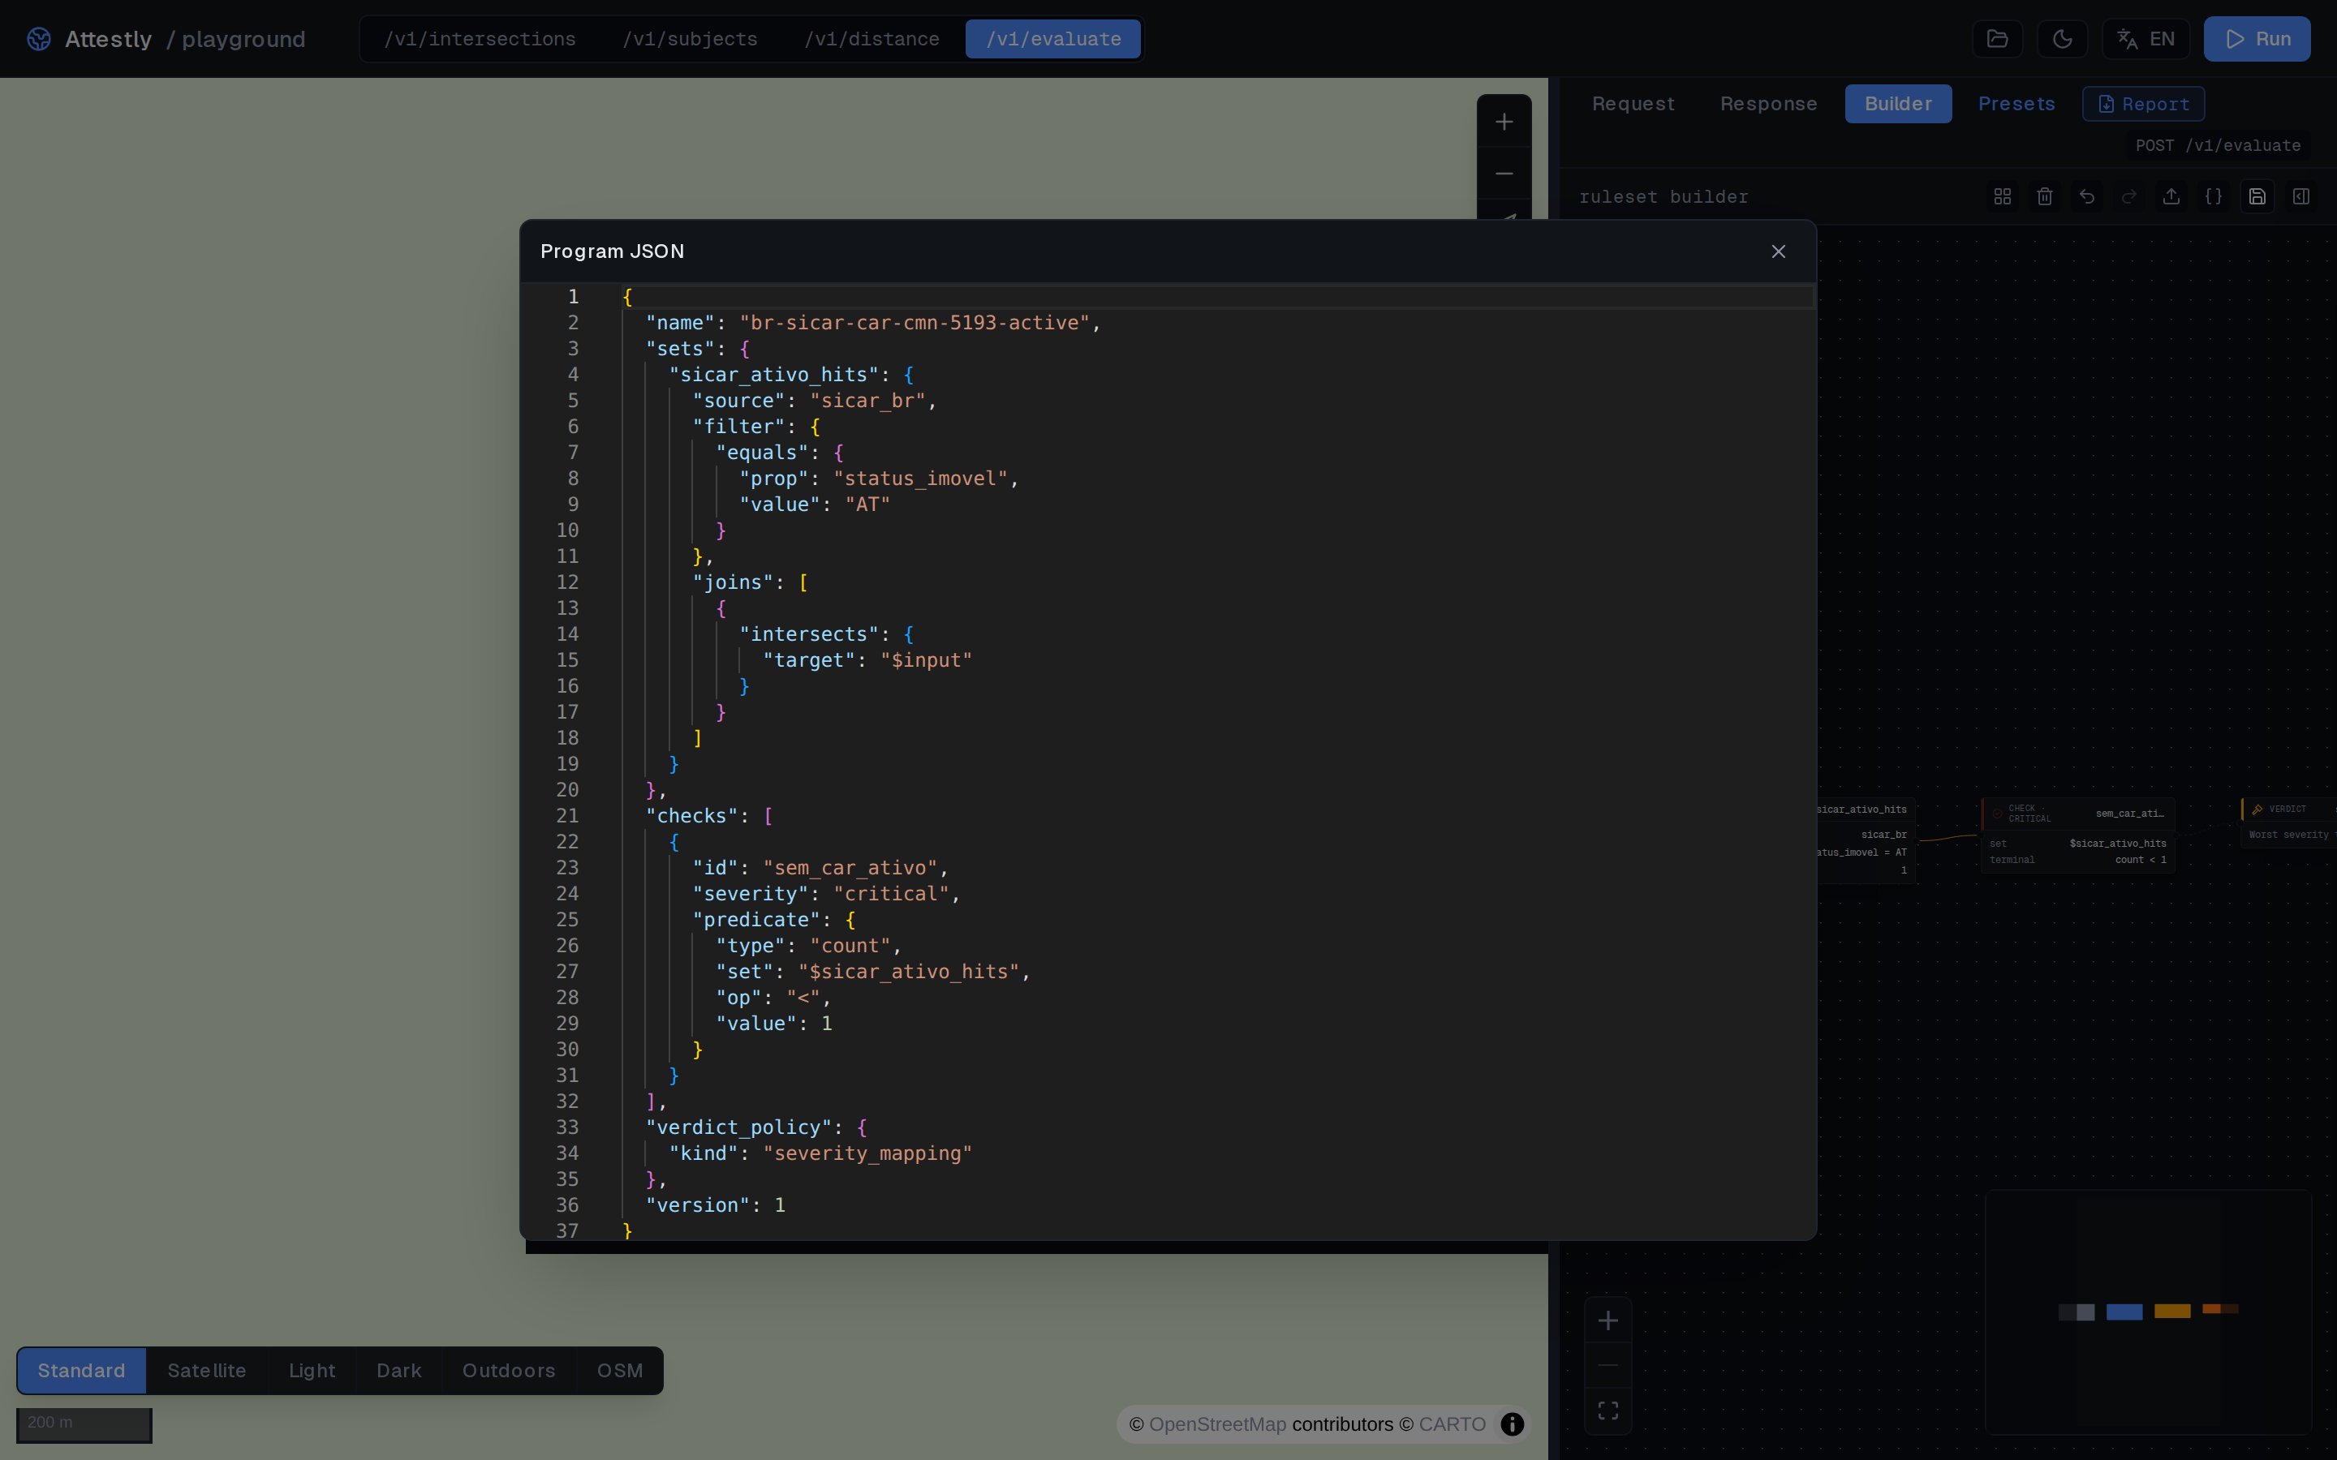Click line number 21 in the gutter
This screenshot has height=1460, width=2337.
[567, 816]
